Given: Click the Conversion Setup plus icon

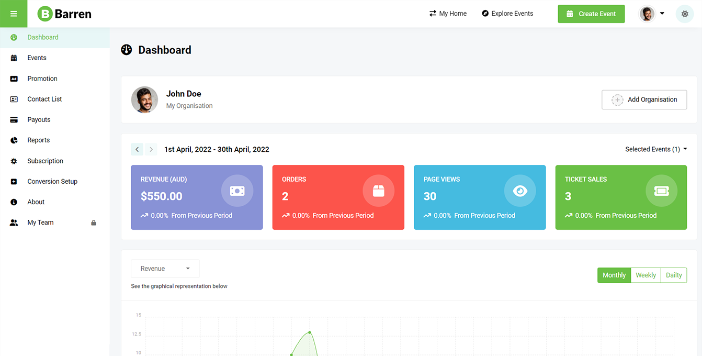Looking at the screenshot, I should pyautogui.click(x=14, y=182).
